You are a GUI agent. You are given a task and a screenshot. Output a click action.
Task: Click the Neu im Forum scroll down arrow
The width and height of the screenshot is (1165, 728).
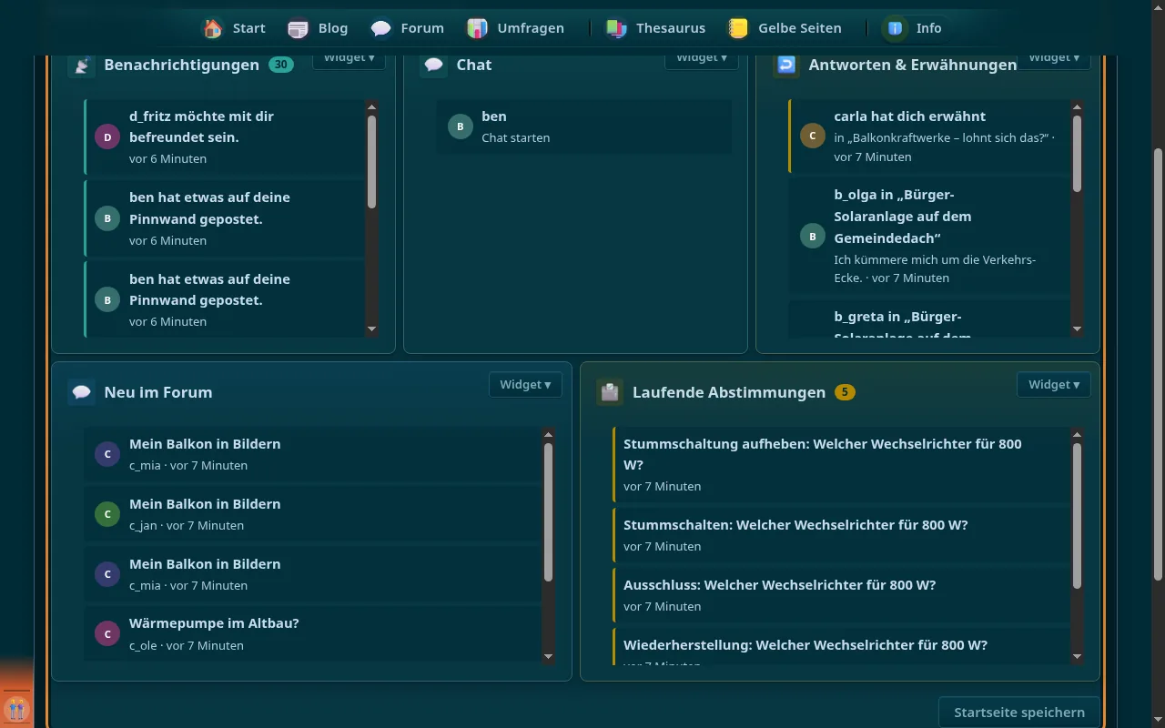[x=548, y=656]
